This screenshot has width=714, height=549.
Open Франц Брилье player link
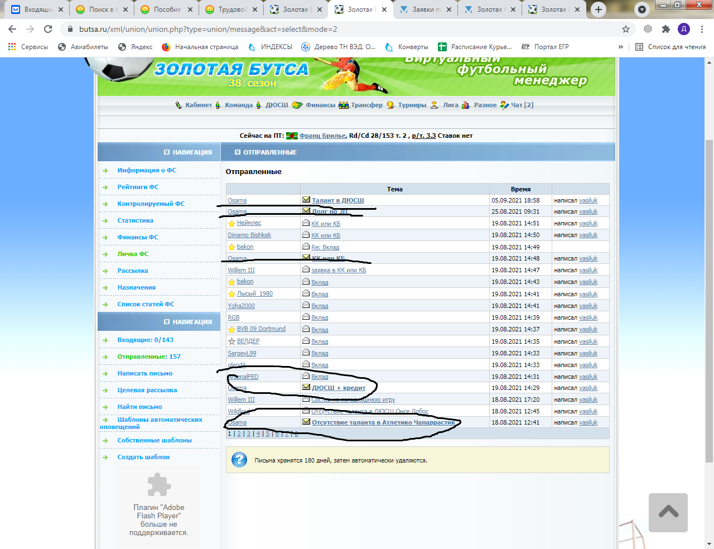tap(322, 136)
